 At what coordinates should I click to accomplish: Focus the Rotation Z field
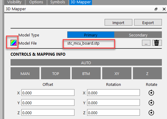tap(113, 112)
